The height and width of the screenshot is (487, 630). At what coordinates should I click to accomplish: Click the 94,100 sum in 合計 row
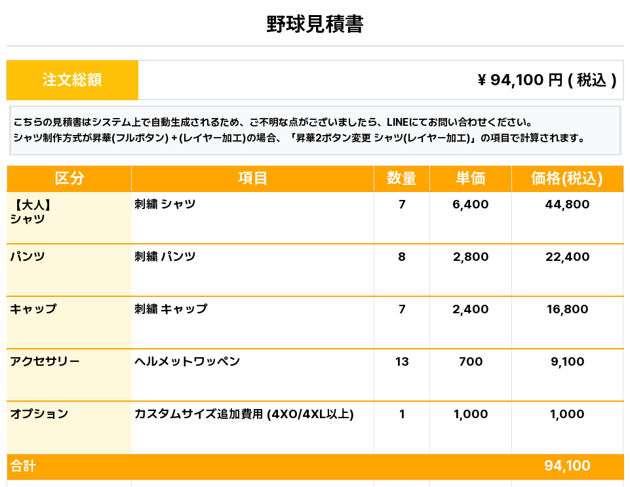point(567,466)
